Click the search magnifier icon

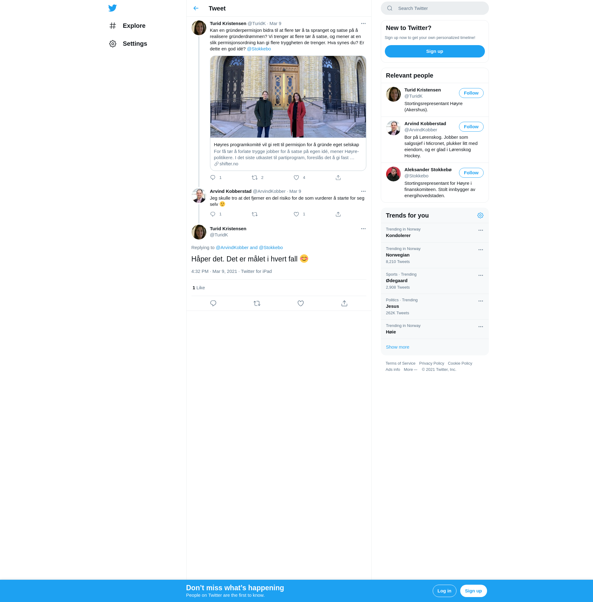coord(390,8)
